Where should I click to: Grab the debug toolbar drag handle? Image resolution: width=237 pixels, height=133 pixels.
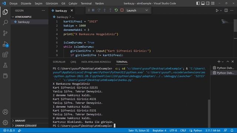[x=89, y=10]
